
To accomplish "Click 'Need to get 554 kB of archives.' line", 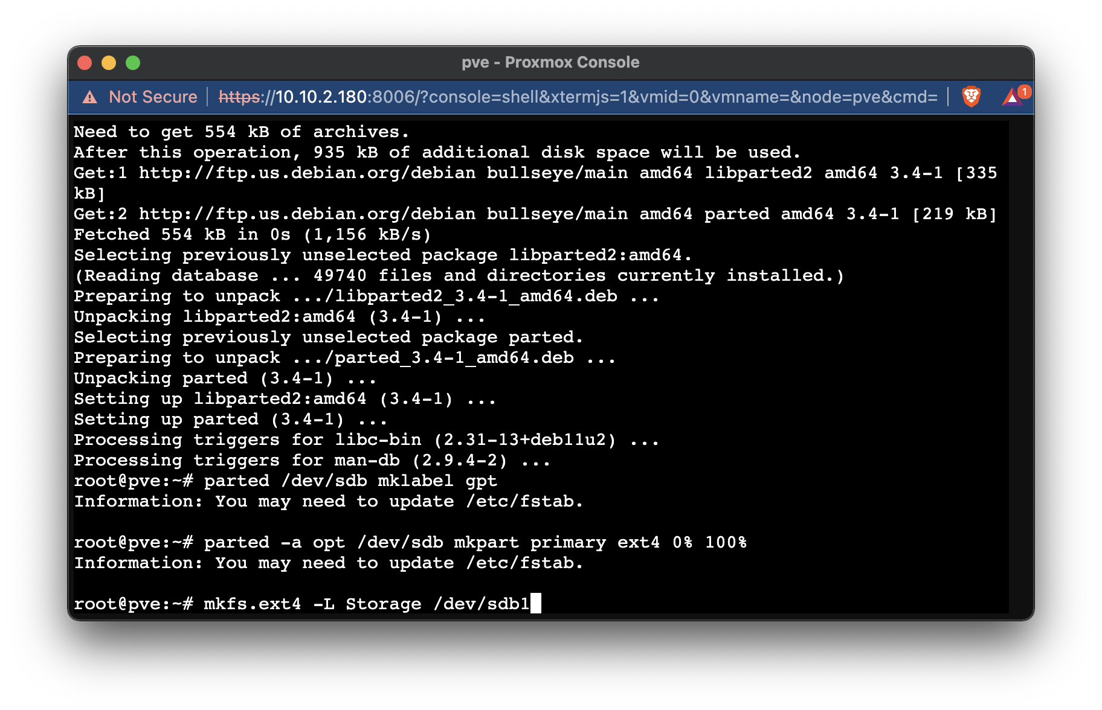I will [x=242, y=132].
